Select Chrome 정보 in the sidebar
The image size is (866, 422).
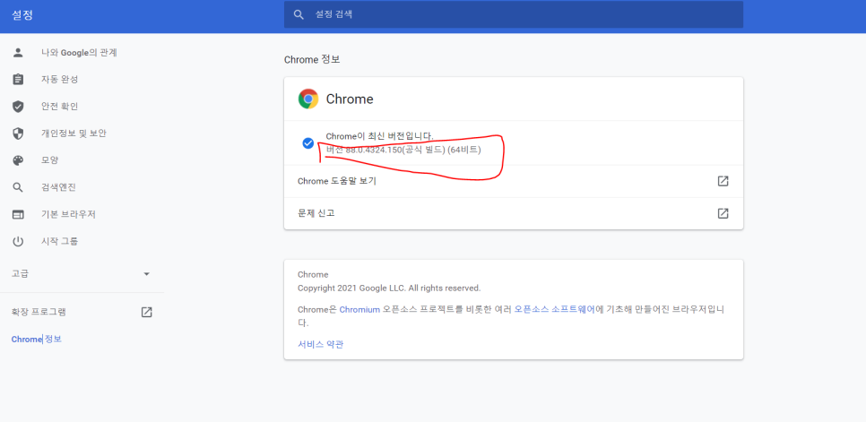pyautogui.click(x=37, y=340)
